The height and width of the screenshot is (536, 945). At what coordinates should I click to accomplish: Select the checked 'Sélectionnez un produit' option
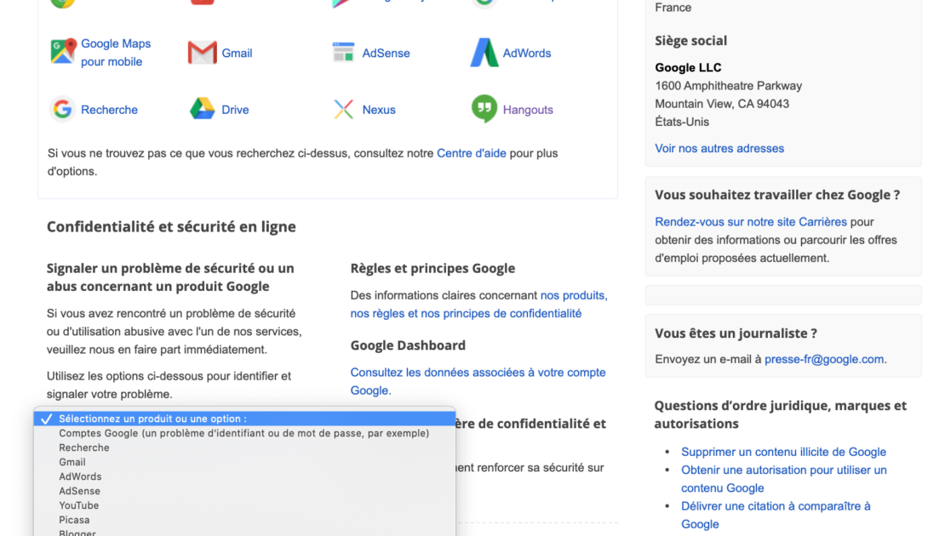(152, 419)
